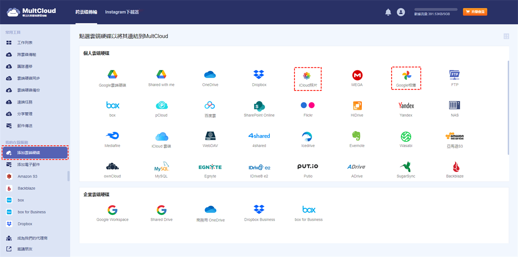Viewport: 518px width, 257px height.
Task: Add the personal box cloud
Action: 113,109
